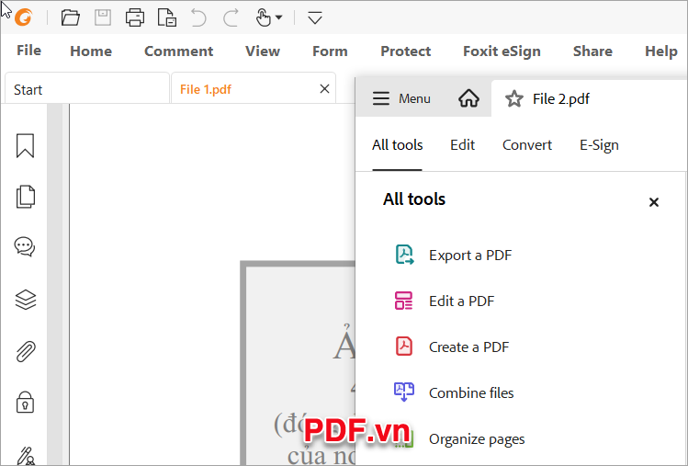Close the All tools panel

[654, 202]
